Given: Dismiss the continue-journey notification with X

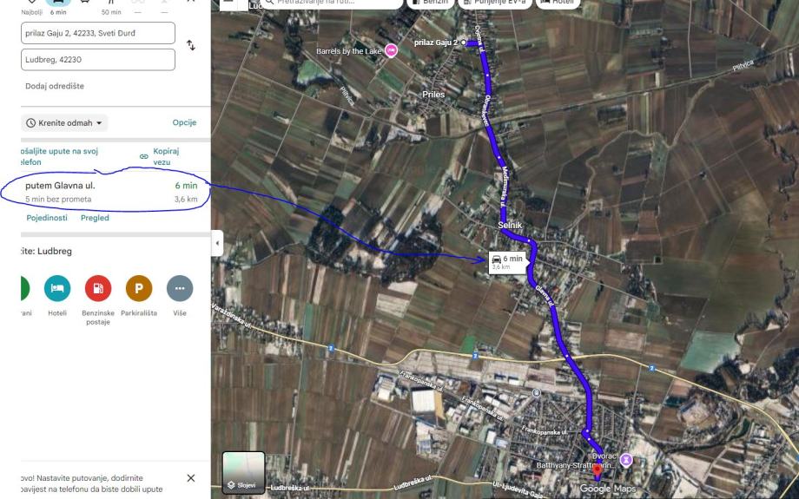Looking at the screenshot, I should (x=190, y=478).
